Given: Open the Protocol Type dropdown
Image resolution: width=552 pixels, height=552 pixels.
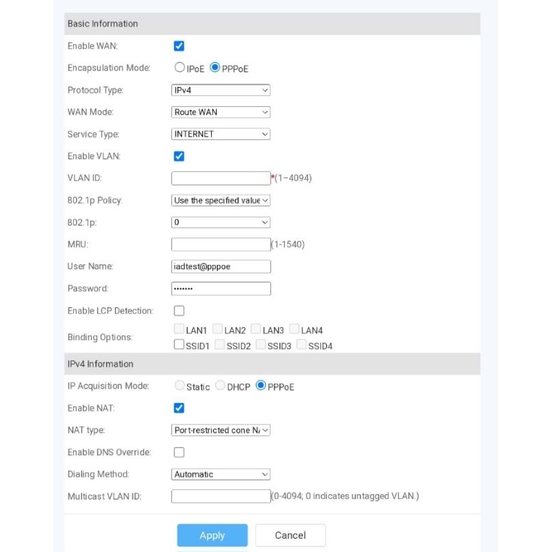Looking at the screenshot, I should (220, 90).
